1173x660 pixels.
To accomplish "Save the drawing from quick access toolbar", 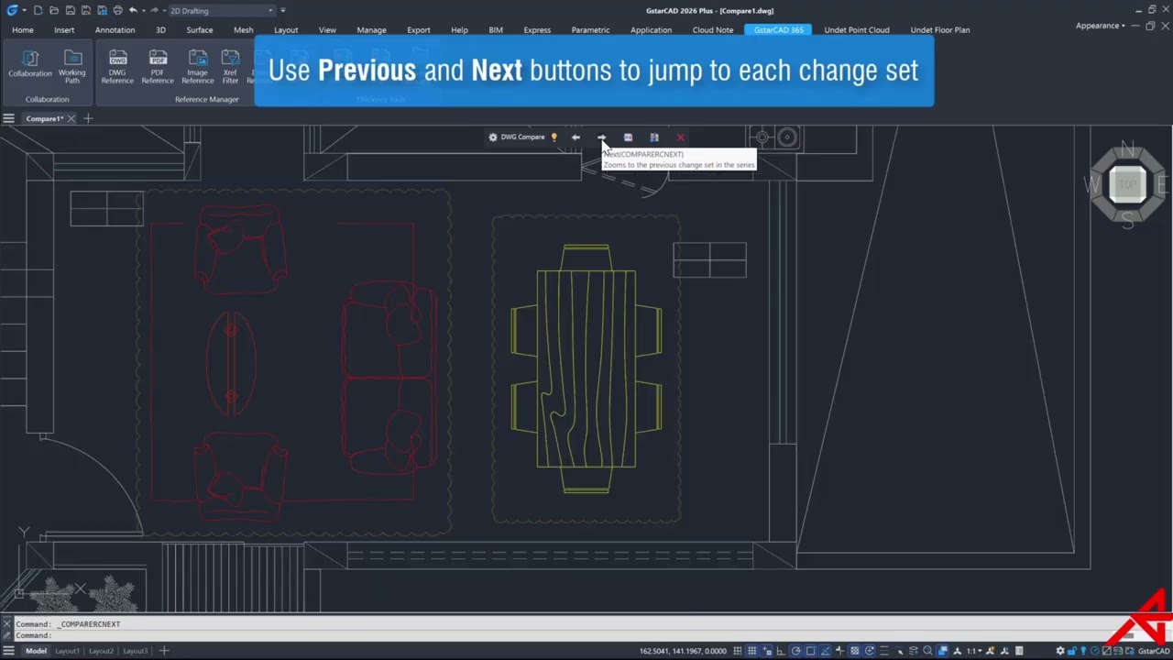I will coord(70,10).
